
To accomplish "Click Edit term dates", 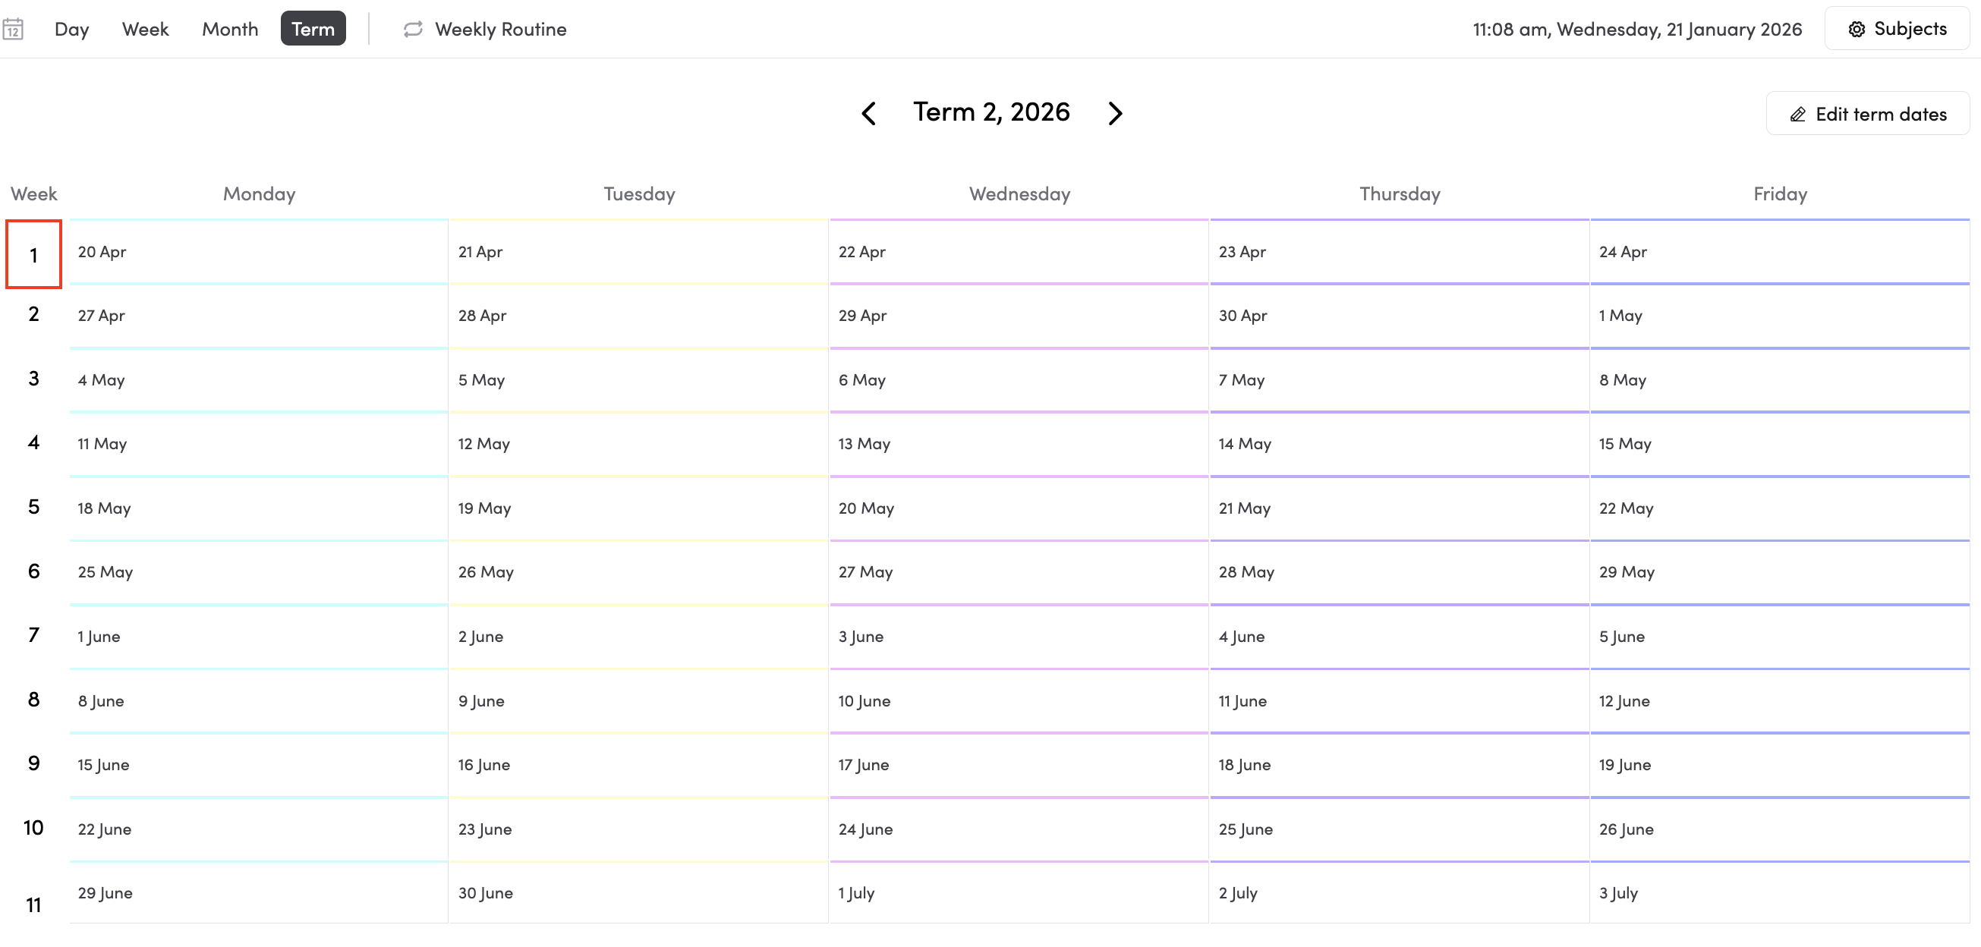I will click(x=1868, y=115).
